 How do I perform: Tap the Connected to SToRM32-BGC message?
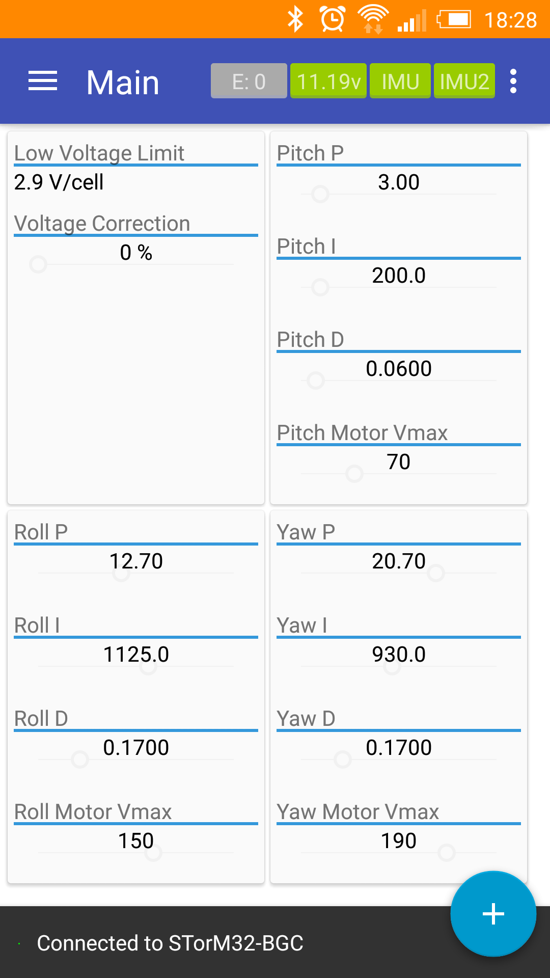(x=170, y=943)
